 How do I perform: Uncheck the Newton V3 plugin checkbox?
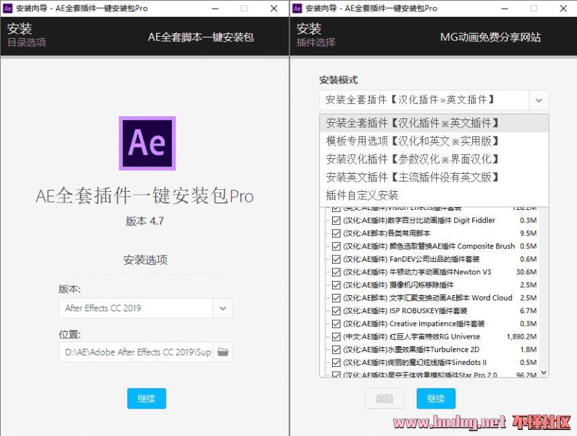(336, 272)
